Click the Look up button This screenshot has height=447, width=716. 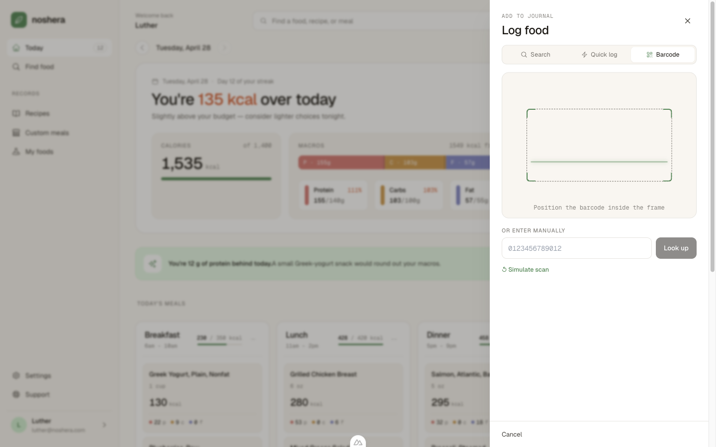point(676,248)
